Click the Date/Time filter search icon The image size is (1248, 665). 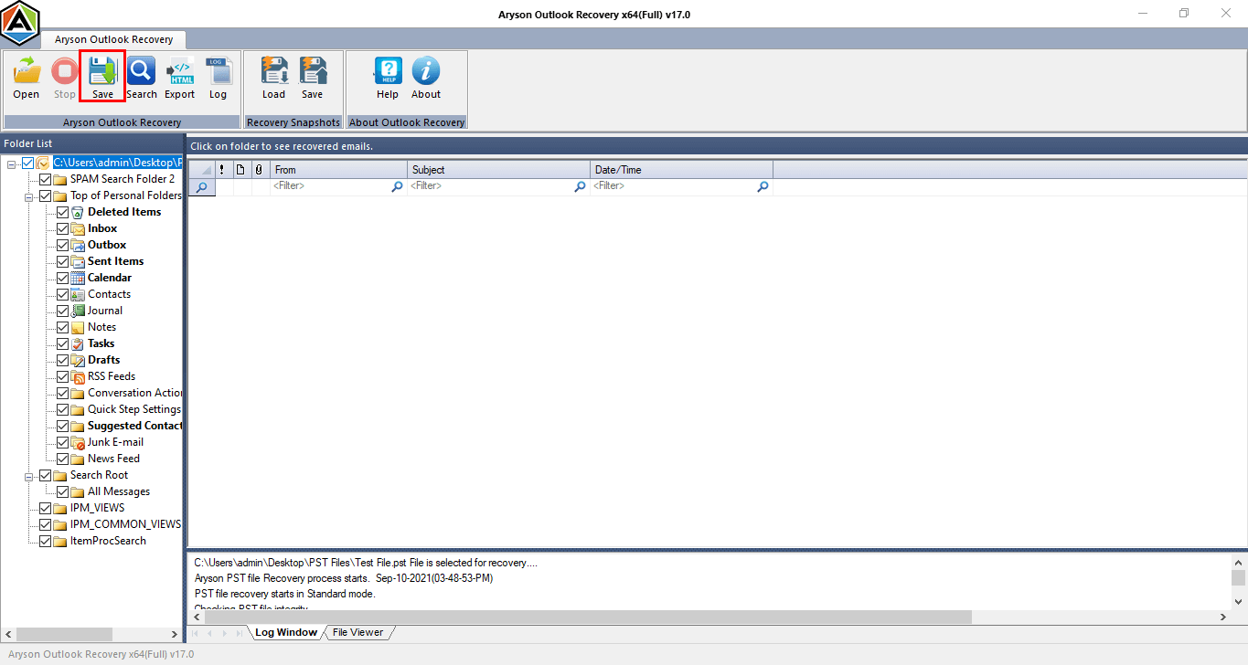(763, 186)
